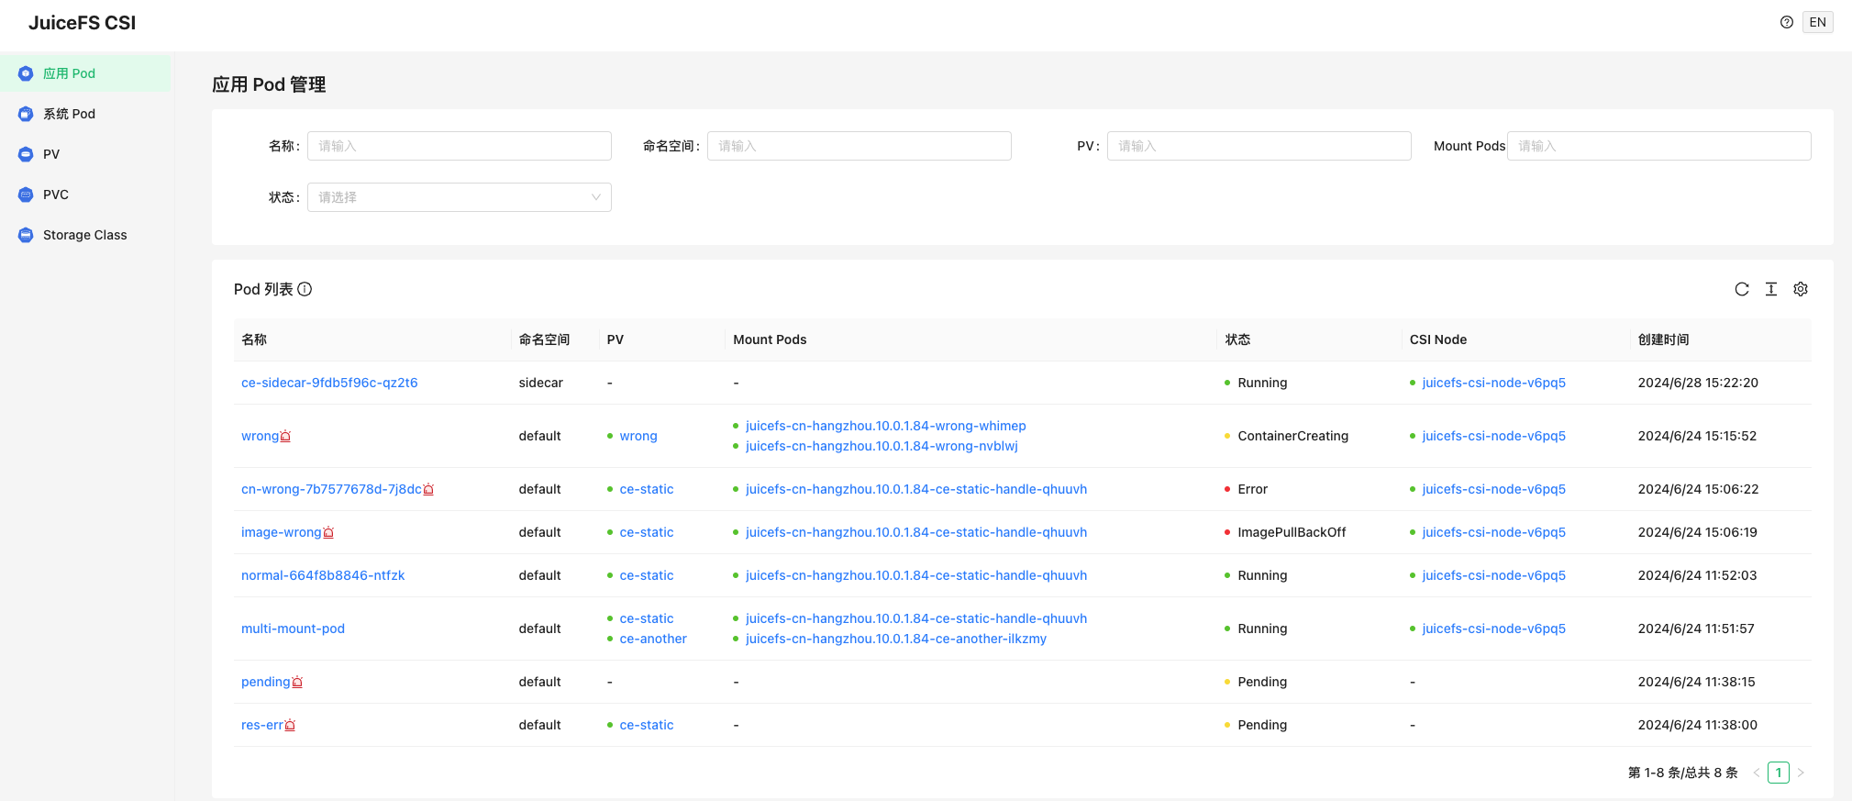Focus the 命名空间 input field
1852x801 pixels.
point(859,146)
